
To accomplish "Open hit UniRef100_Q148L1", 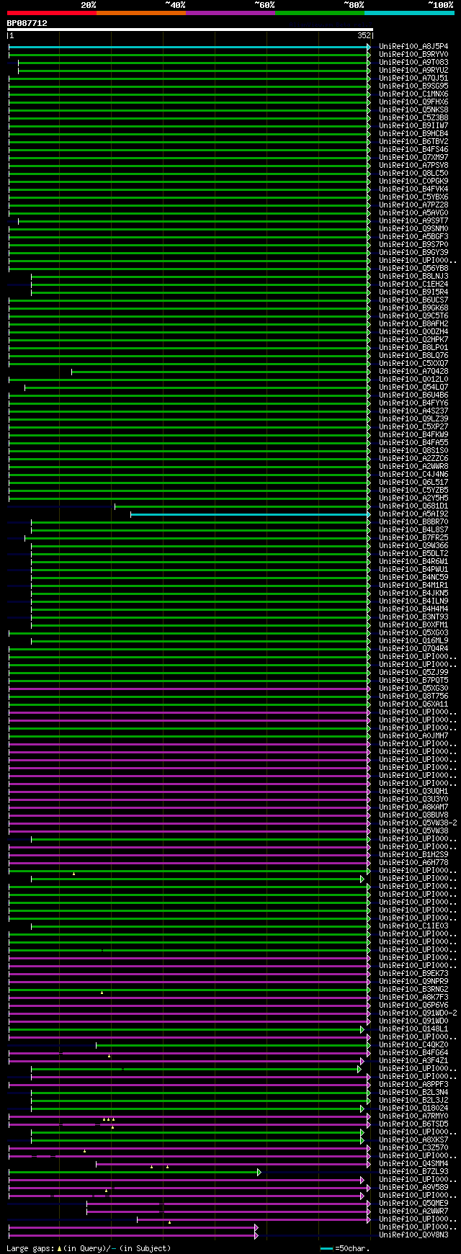I will click(413, 1029).
